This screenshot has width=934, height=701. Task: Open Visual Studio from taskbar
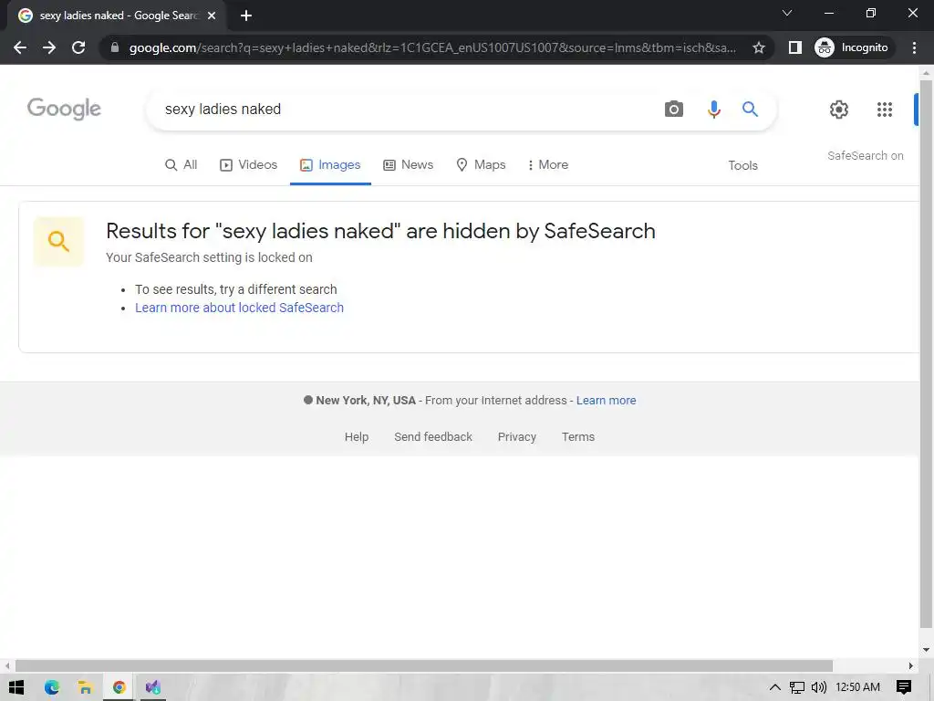(153, 687)
